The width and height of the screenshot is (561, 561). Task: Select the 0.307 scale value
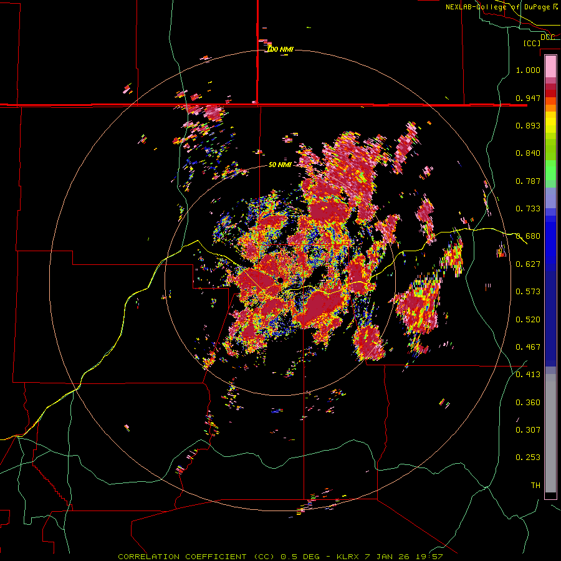(528, 430)
